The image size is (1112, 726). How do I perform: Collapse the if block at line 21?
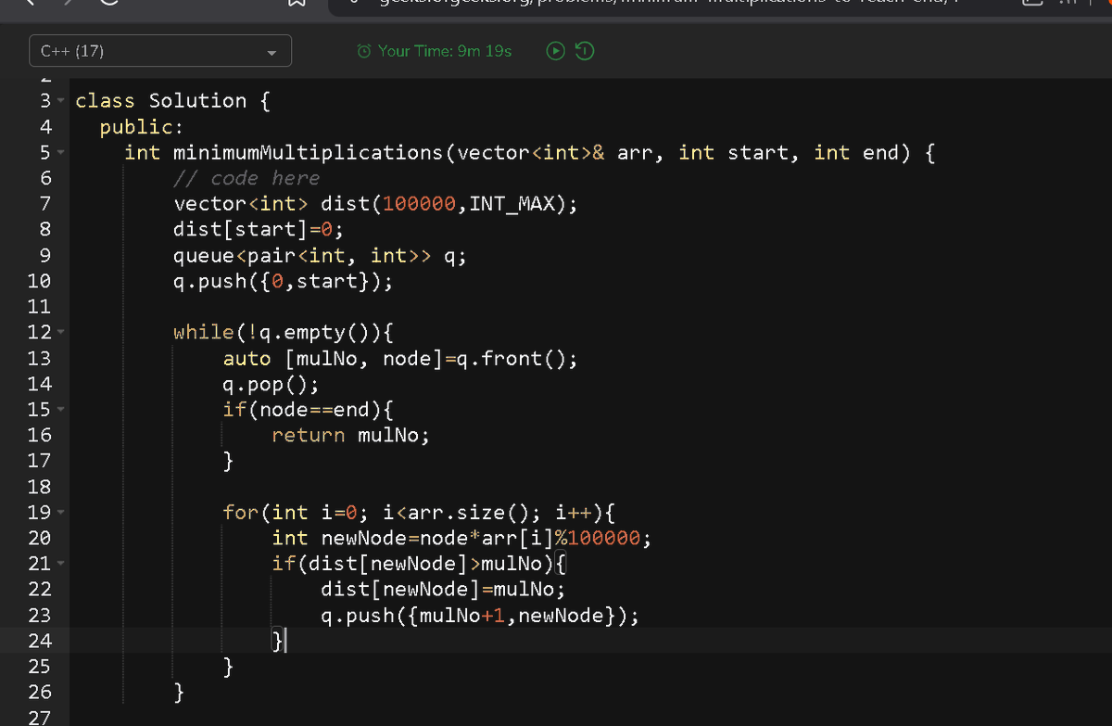(x=58, y=563)
